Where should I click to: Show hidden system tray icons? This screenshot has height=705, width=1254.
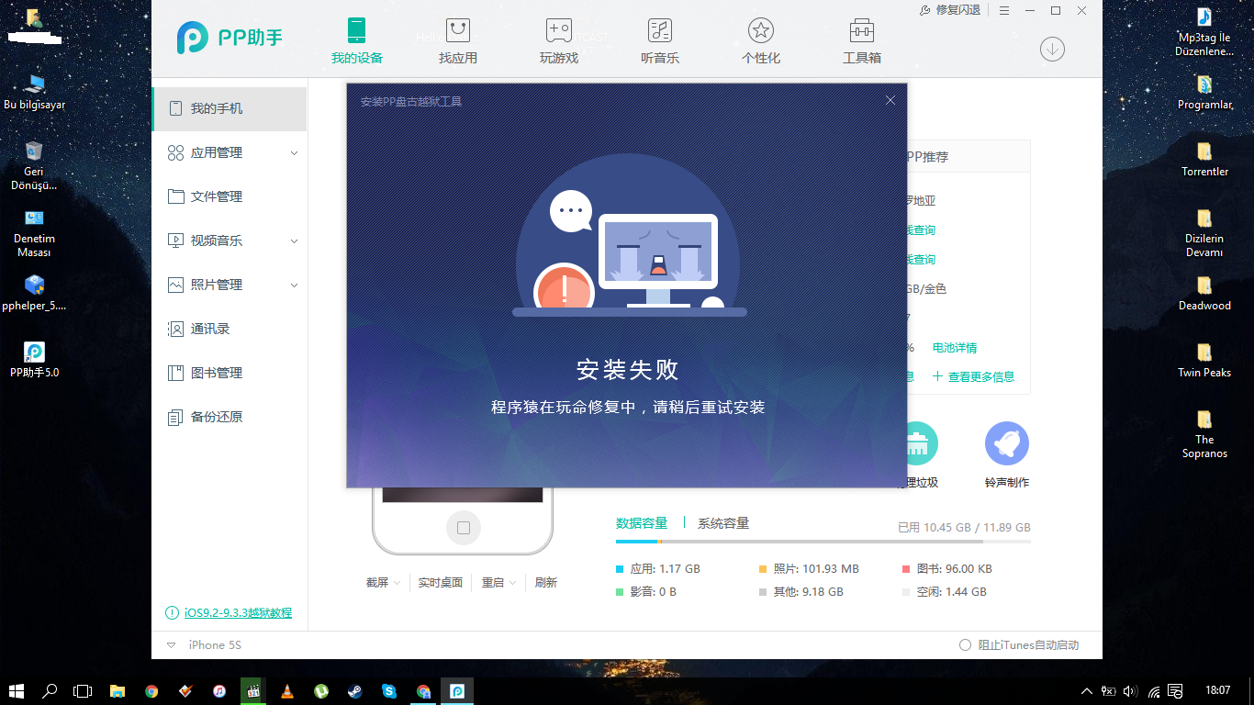(x=1087, y=691)
